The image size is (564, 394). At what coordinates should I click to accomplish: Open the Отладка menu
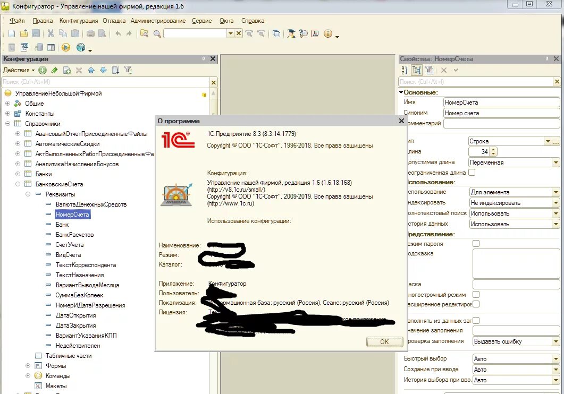click(114, 21)
